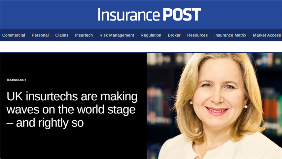Open the Market Access menu item
282x159 pixels.
click(266, 35)
